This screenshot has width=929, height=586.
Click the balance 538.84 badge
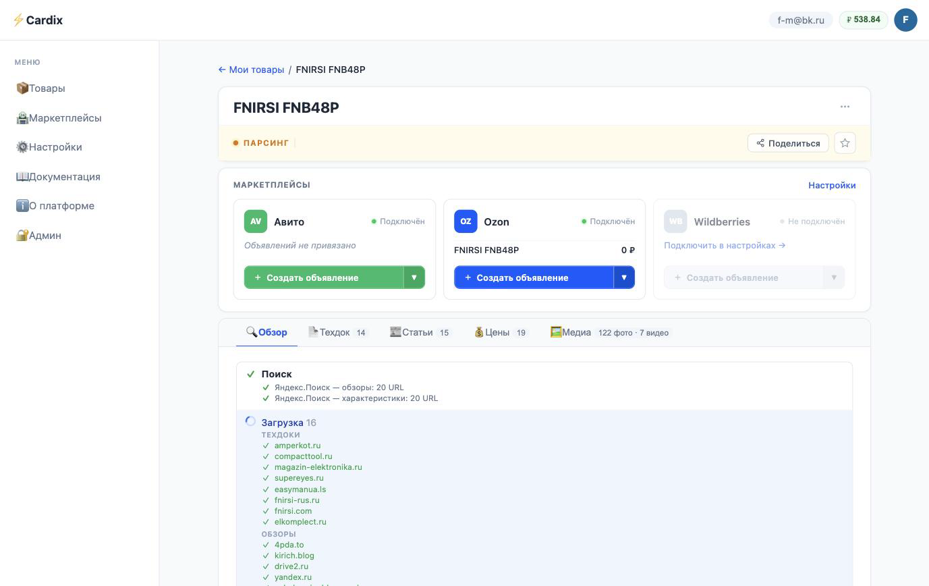[x=864, y=20]
